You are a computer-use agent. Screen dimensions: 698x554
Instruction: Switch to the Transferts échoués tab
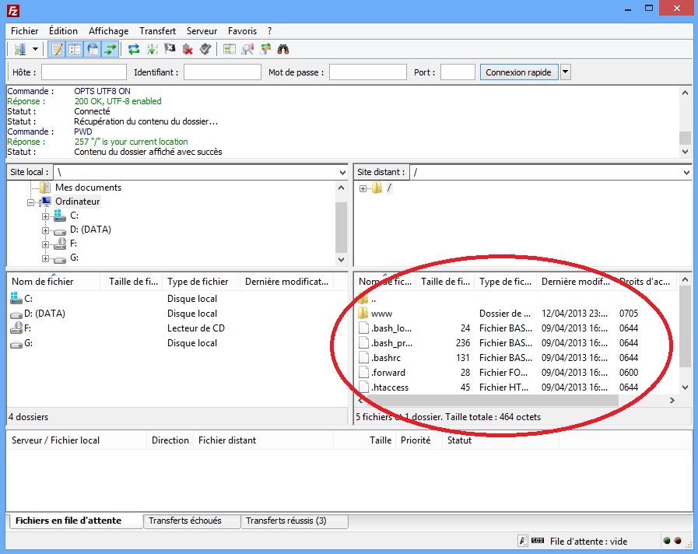(x=192, y=521)
